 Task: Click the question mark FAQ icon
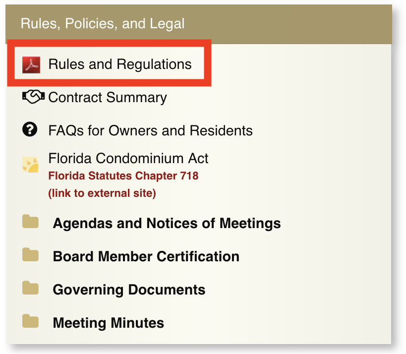(x=30, y=130)
